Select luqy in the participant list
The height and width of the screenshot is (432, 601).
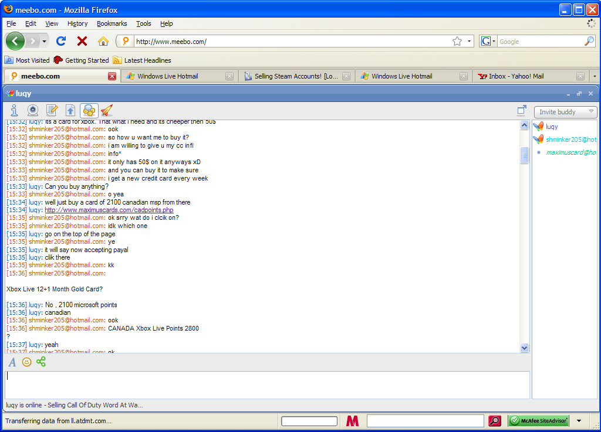552,126
